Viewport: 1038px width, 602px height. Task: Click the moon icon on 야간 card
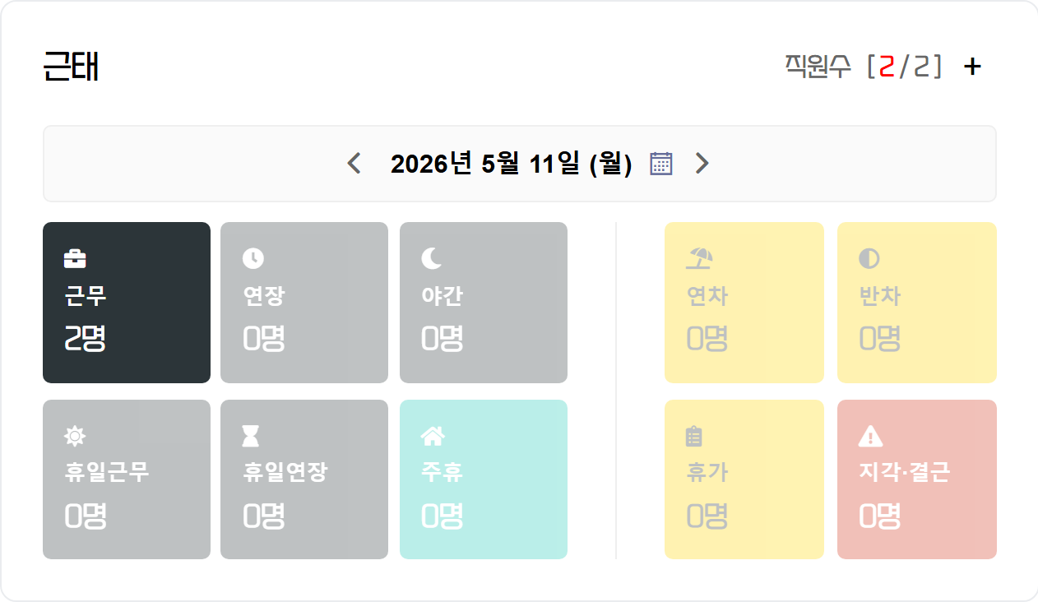[431, 259]
